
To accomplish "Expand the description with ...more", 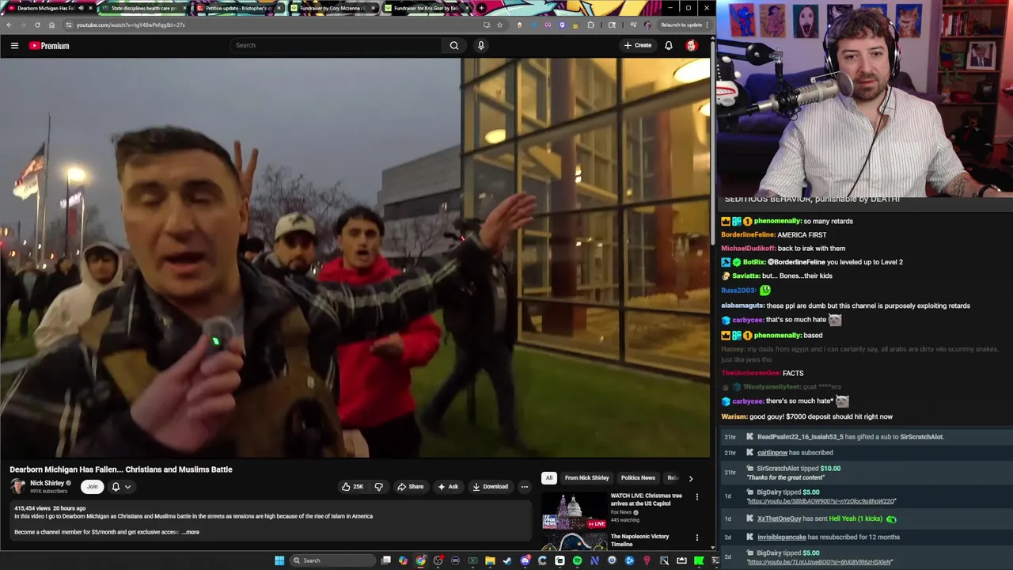I will 191,532.
